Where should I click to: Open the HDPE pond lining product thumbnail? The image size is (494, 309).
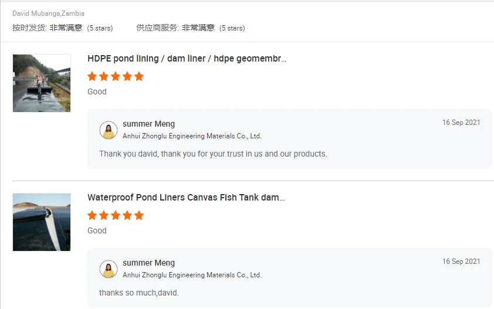tap(42, 83)
